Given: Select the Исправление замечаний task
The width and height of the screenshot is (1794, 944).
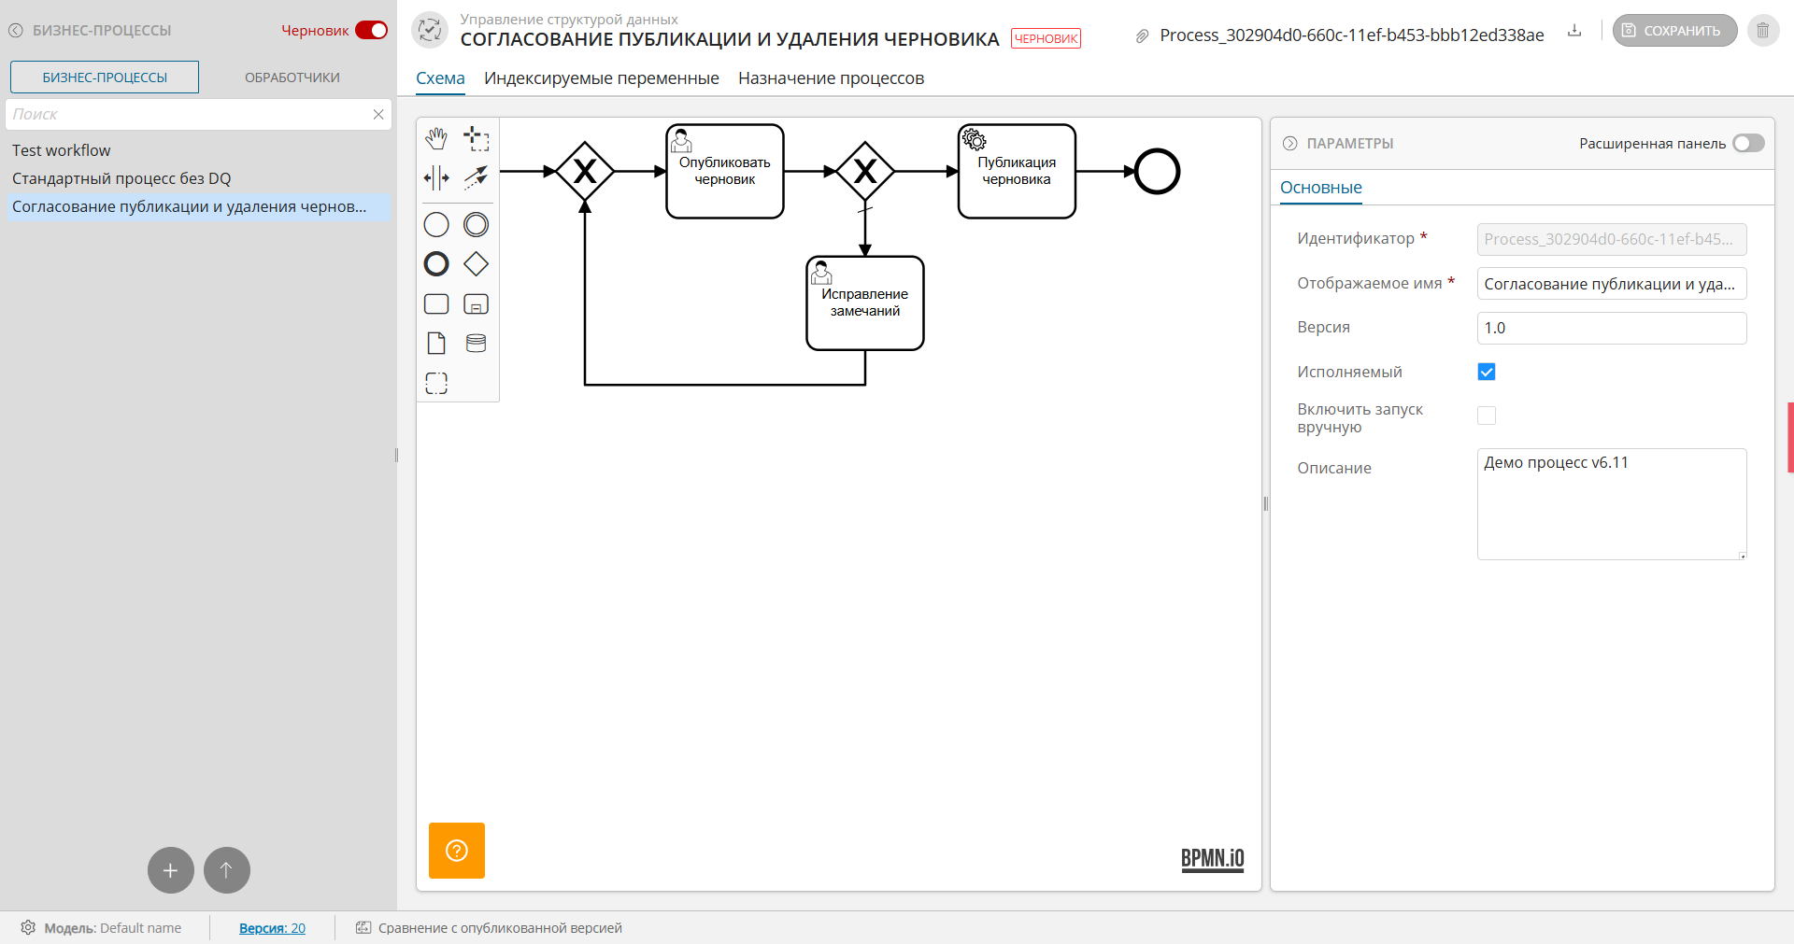Looking at the screenshot, I should [865, 303].
